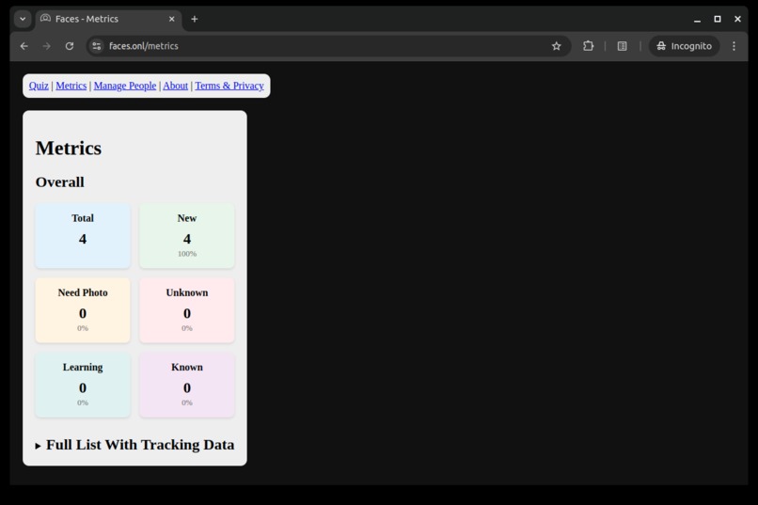View site information icon in address bar

[x=97, y=46]
